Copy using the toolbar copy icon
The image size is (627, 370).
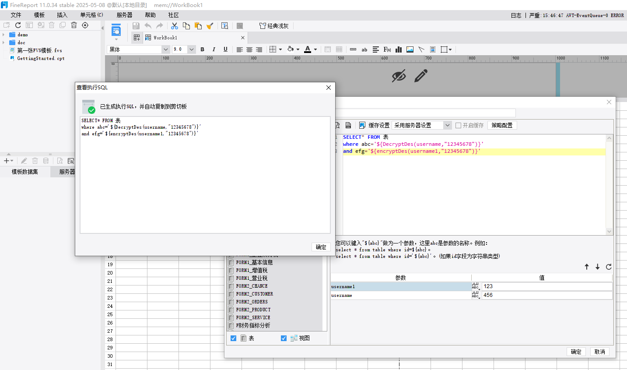pyautogui.click(x=186, y=26)
